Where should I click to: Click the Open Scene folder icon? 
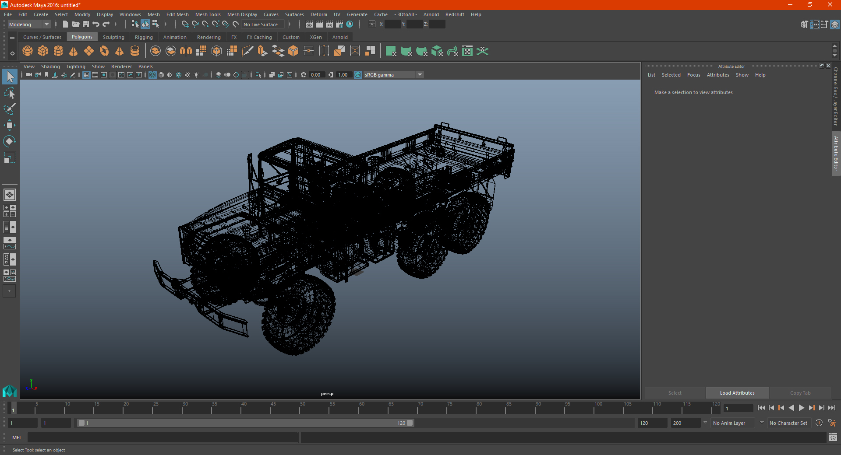point(76,24)
